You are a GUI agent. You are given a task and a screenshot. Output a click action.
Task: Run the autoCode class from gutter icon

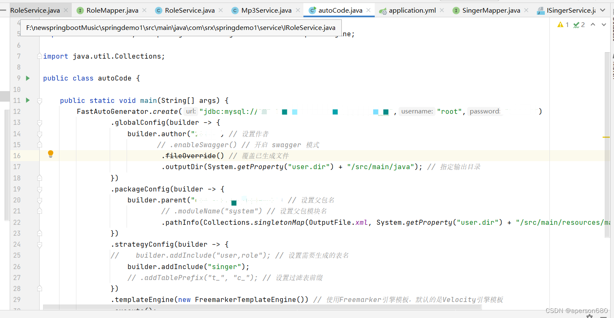pyautogui.click(x=27, y=78)
